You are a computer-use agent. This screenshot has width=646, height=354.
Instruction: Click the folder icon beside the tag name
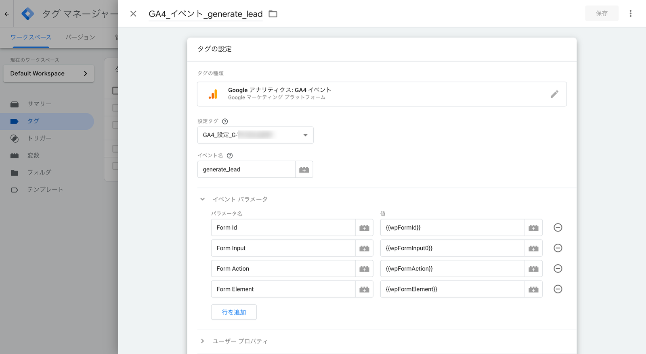(x=273, y=14)
